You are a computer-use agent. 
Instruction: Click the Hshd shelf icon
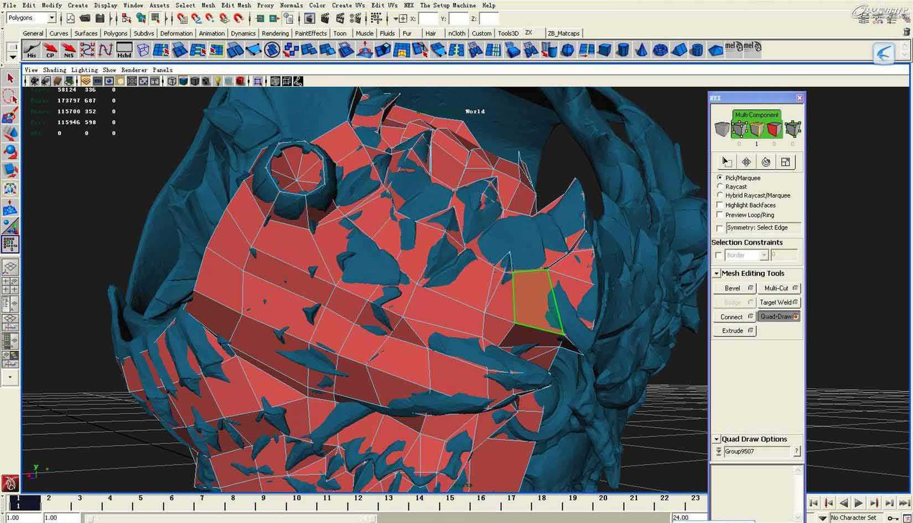click(x=124, y=50)
